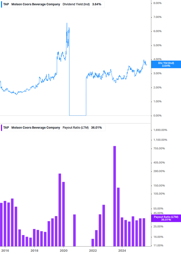Screen dimensions: 181x254
Task: Click the 3.00% axis label
Action: [157, 73]
